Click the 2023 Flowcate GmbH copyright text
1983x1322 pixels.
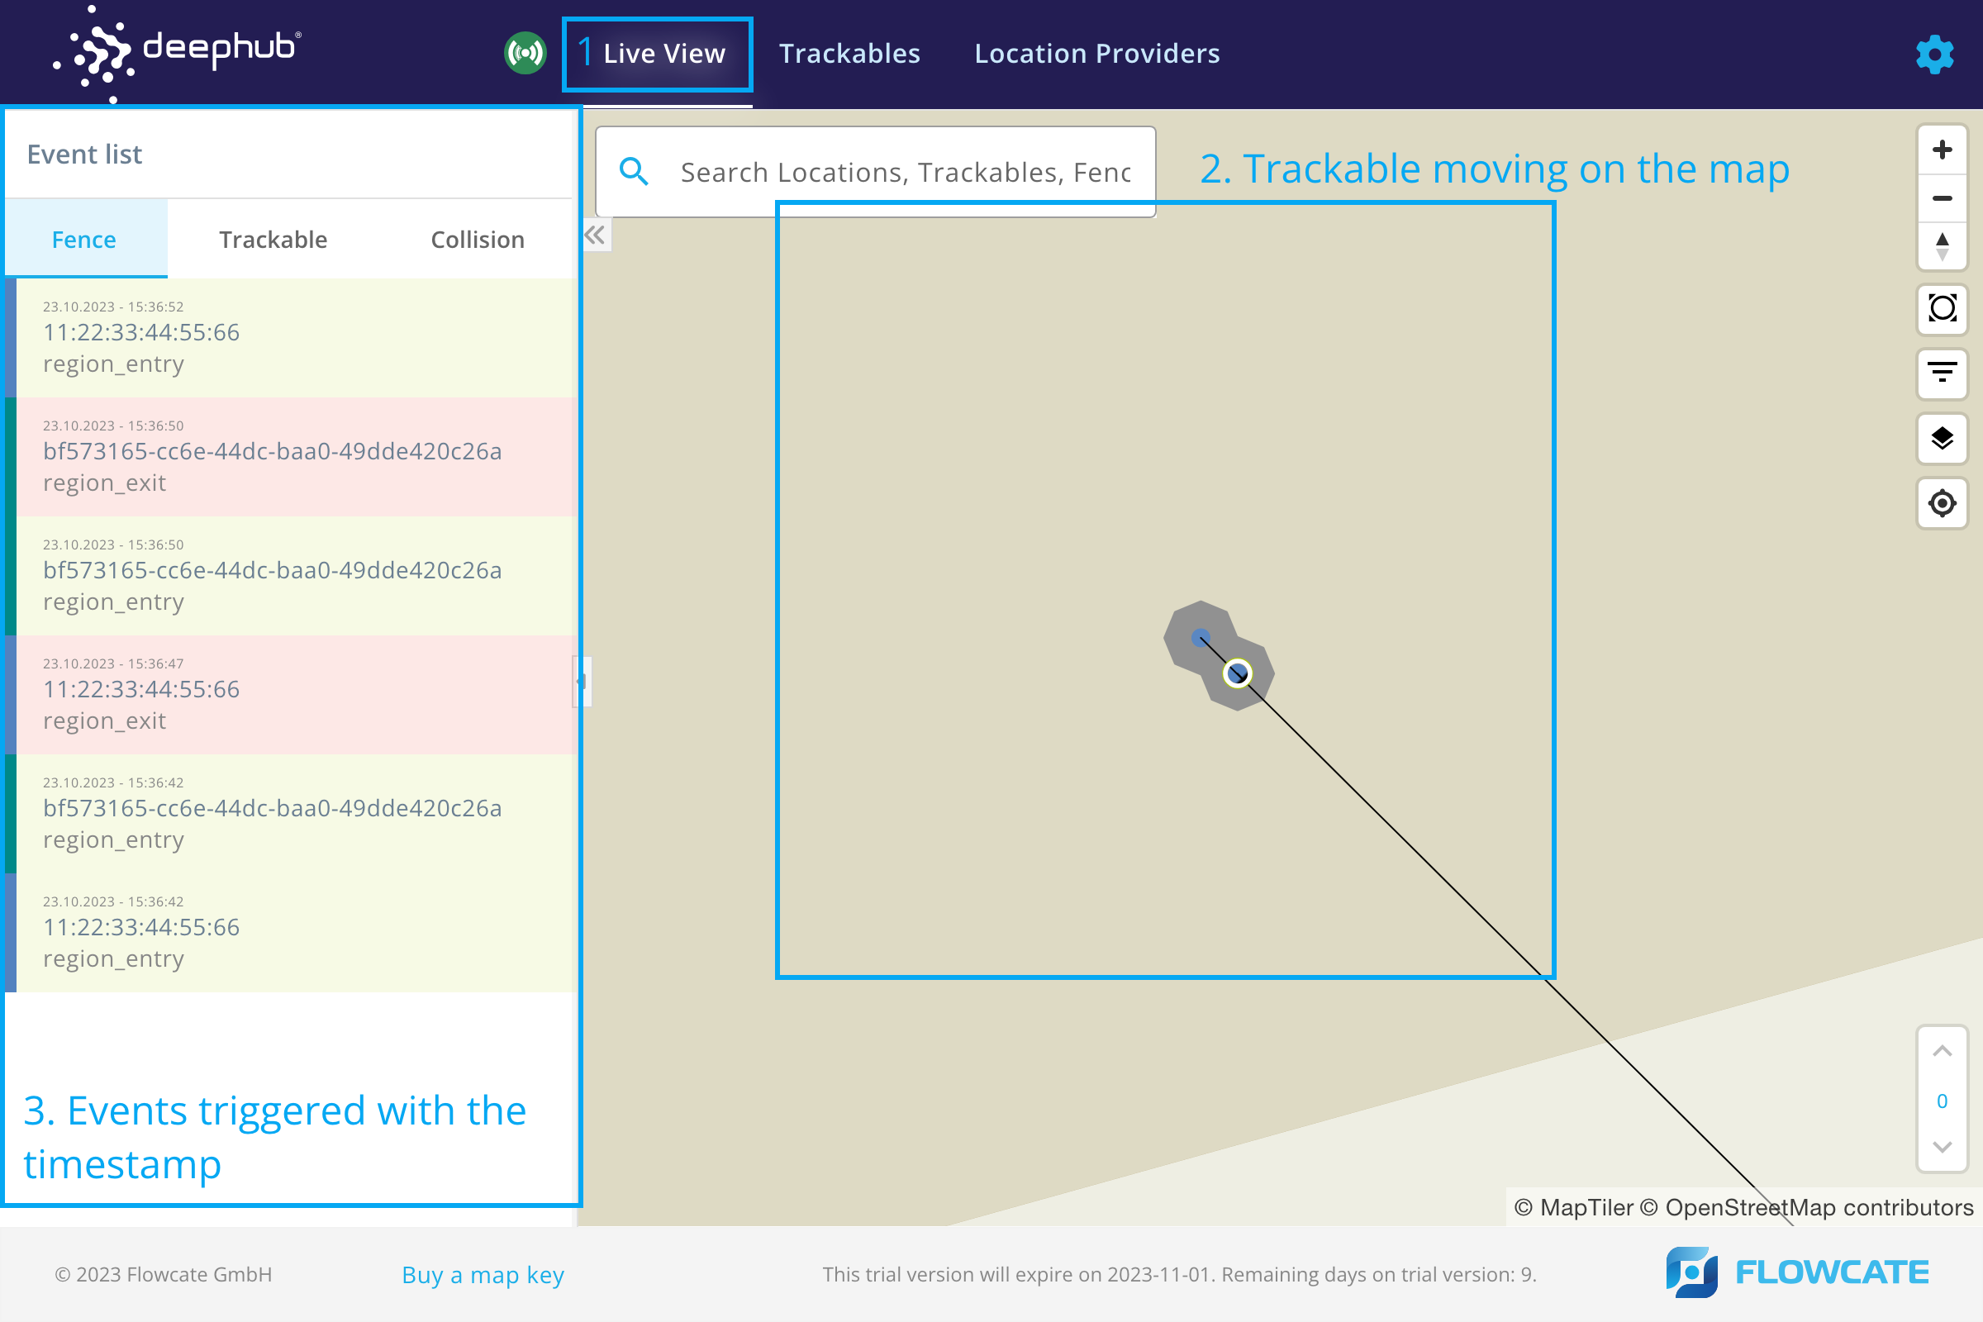tap(164, 1274)
